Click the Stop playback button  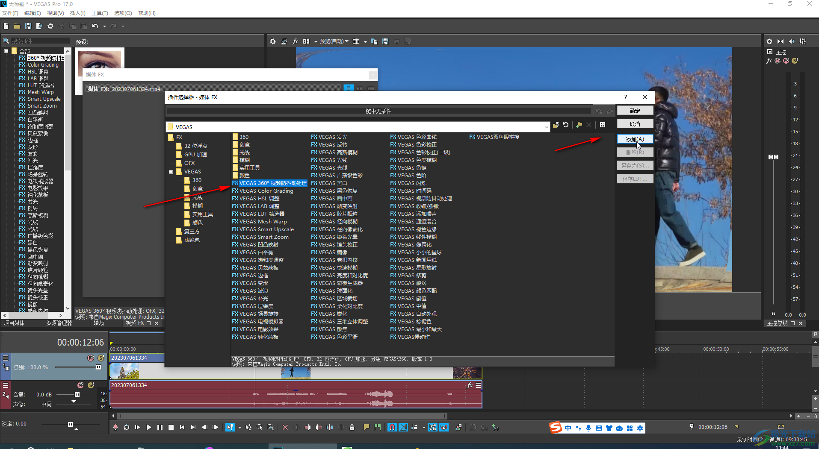pos(171,427)
